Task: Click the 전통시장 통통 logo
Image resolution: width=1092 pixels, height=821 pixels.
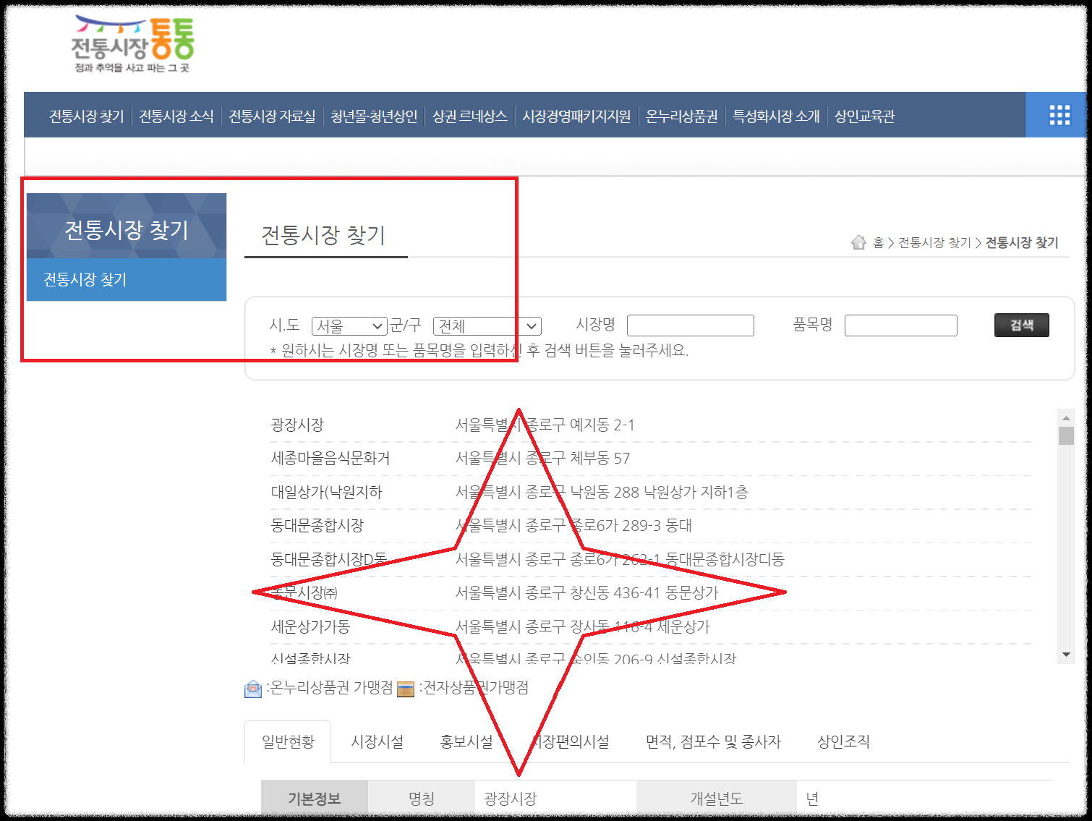Action: (133, 45)
